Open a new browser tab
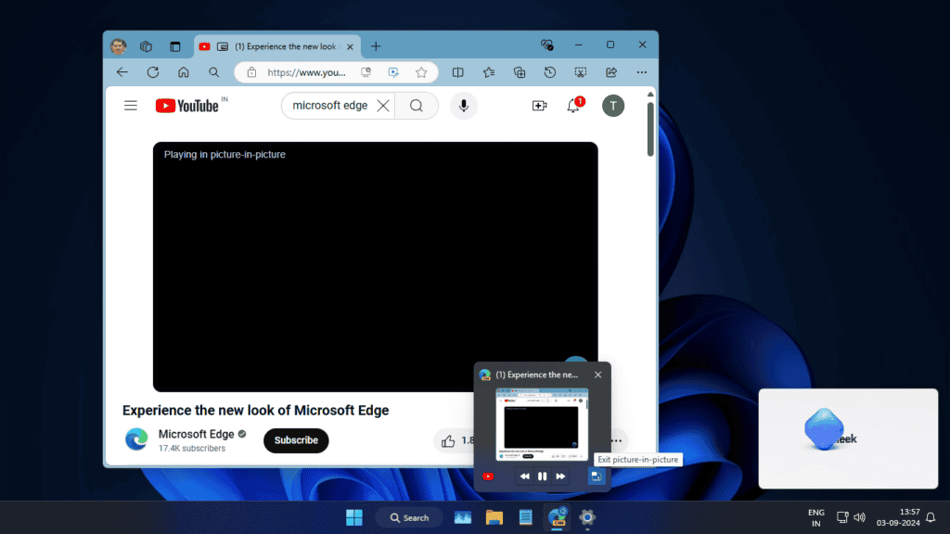Screen dimensions: 950x534 (x=376, y=45)
